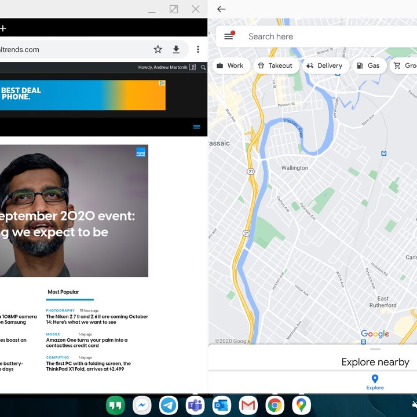Switch to the Most Popular tab

(63, 292)
